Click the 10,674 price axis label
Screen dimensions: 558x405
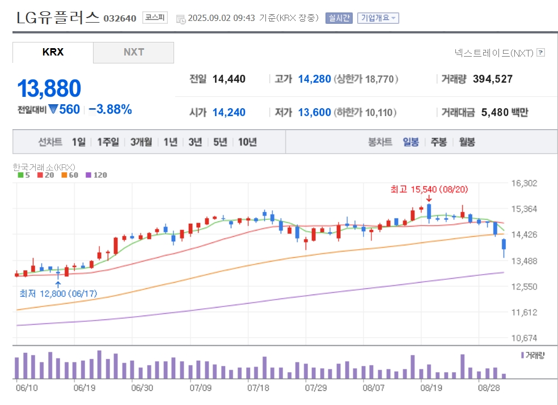click(x=524, y=338)
